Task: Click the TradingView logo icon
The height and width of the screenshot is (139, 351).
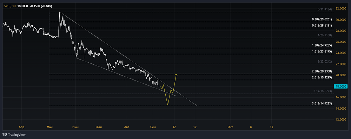Action: pyautogui.click(x=5, y=135)
